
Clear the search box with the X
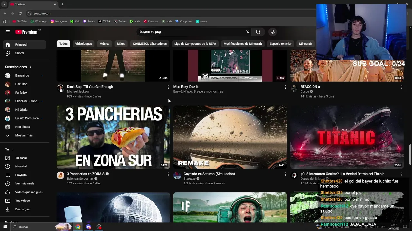point(248,32)
